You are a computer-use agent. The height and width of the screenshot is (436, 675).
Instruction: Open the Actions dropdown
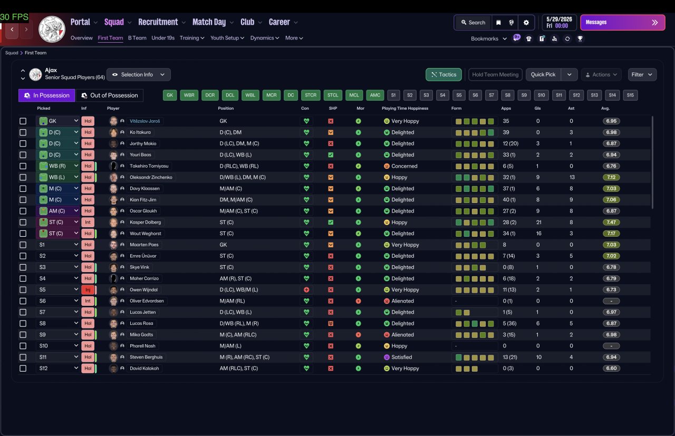point(601,74)
